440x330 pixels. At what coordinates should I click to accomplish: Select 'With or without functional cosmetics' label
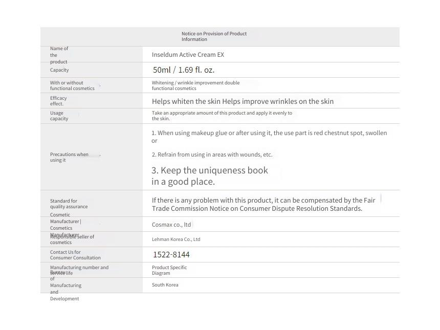click(x=72, y=85)
